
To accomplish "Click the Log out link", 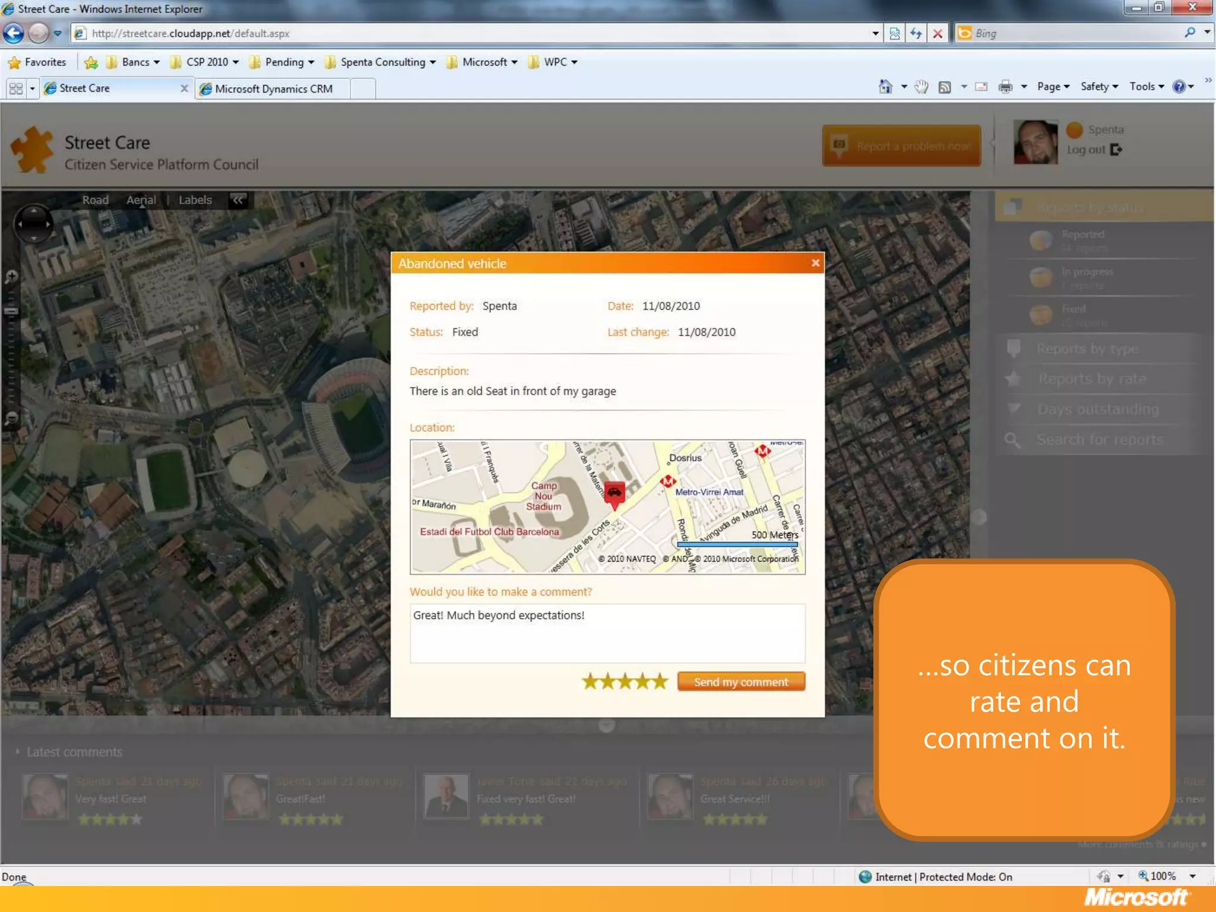I will (1086, 150).
